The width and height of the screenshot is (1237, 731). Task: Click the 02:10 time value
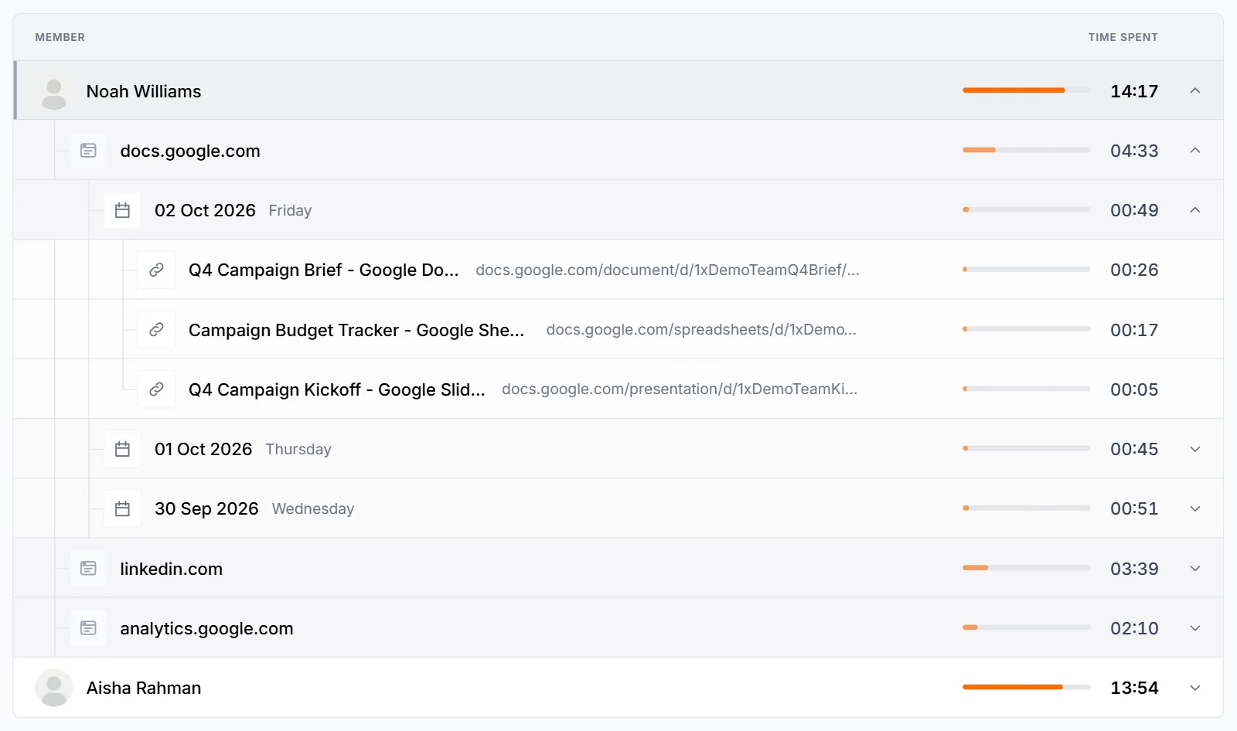[1134, 628]
